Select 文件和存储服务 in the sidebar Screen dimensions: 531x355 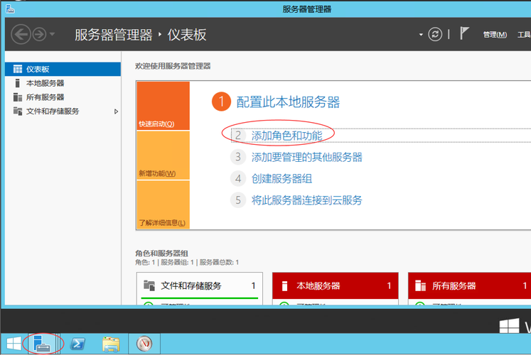tap(63, 111)
